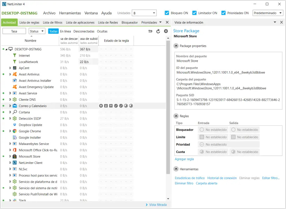
Task: Click the Microsoft Store bag icon
Action: click(15, 156)
